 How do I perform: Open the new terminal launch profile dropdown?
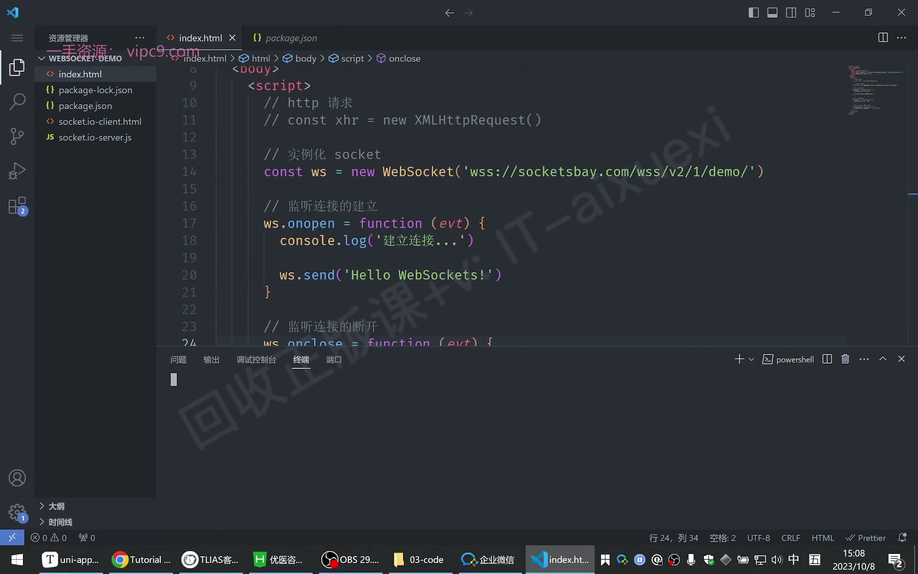[752, 359]
